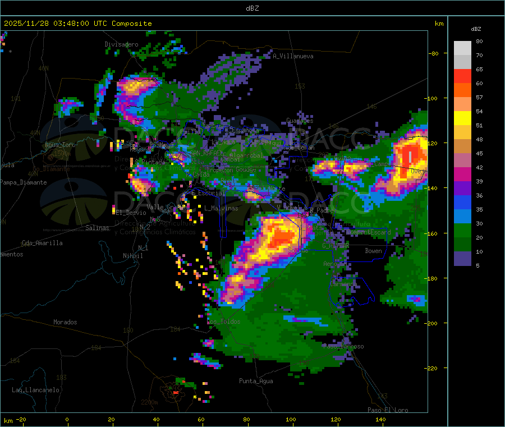Click the V_Atuel location label
Screen dimensions: 505x427
[x=288, y=208]
